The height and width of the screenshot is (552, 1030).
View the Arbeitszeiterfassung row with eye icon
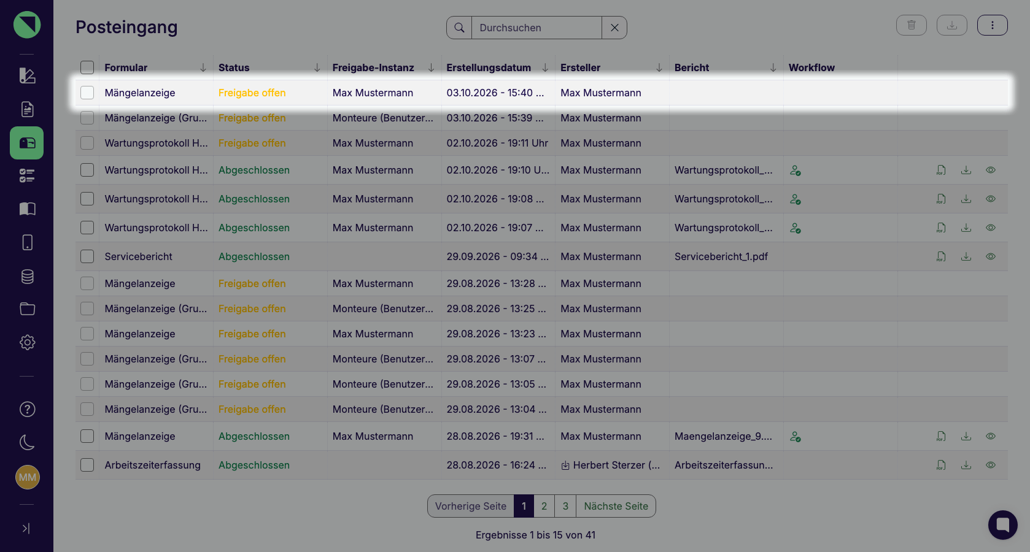991,465
